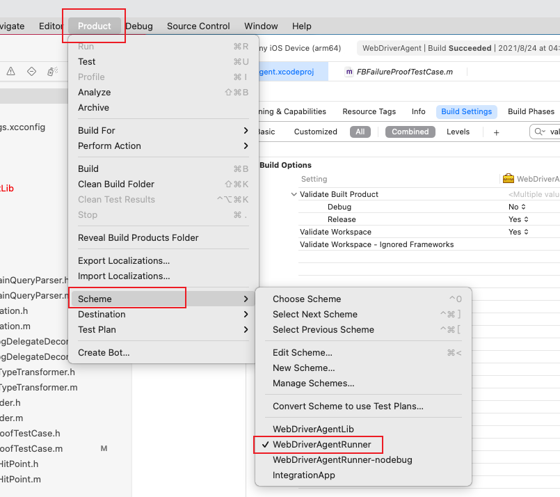Switch to the IntegrationApp scheme
Screen dimensions: 560x497
tap(364, 475)
